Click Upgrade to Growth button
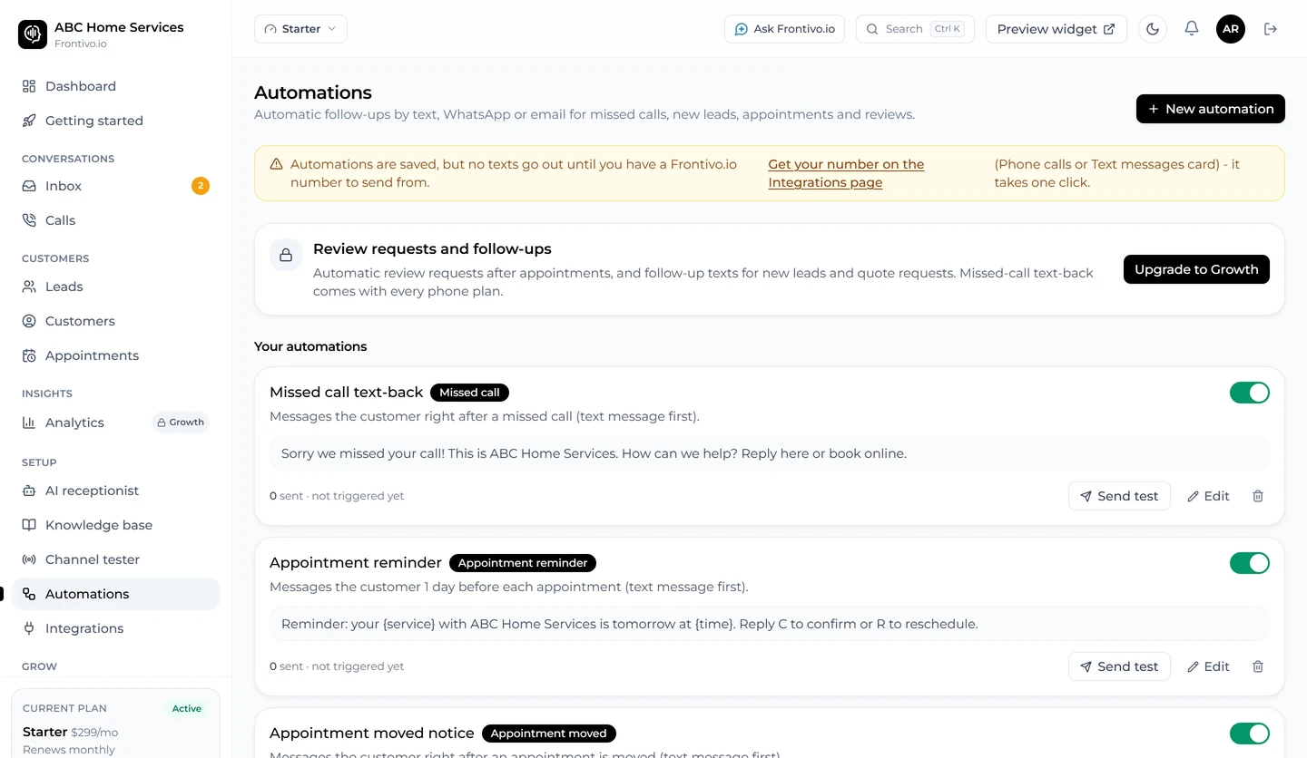The height and width of the screenshot is (758, 1307). click(1196, 269)
